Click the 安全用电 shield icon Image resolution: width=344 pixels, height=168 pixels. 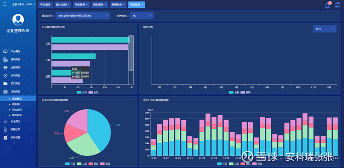coord(6,121)
